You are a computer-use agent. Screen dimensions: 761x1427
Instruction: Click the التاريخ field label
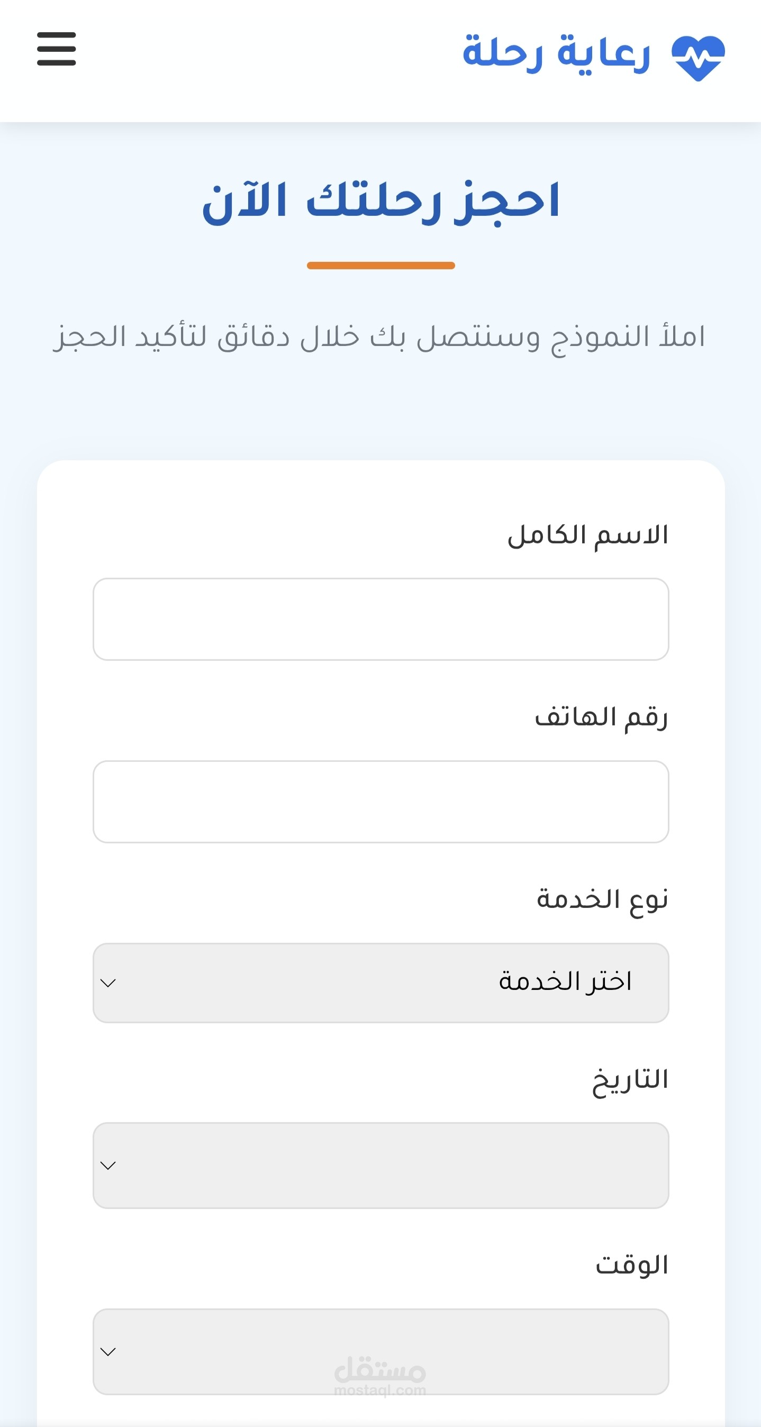pyautogui.click(x=630, y=1081)
